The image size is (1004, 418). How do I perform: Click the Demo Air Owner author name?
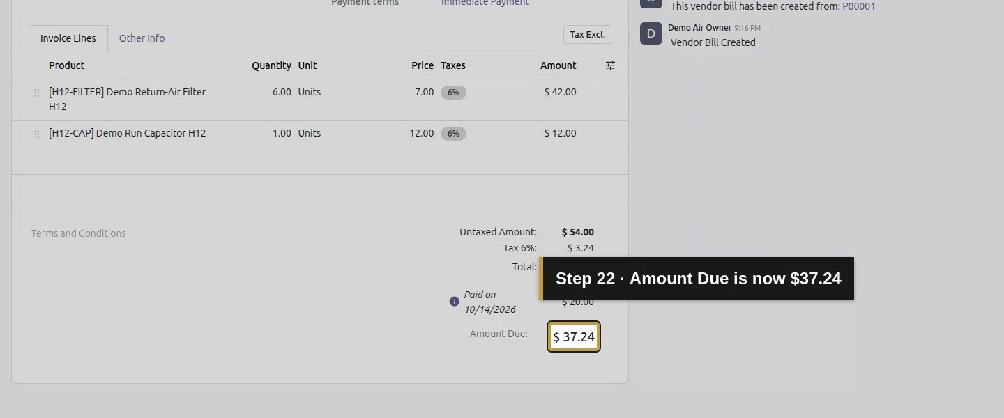[x=700, y=28]
